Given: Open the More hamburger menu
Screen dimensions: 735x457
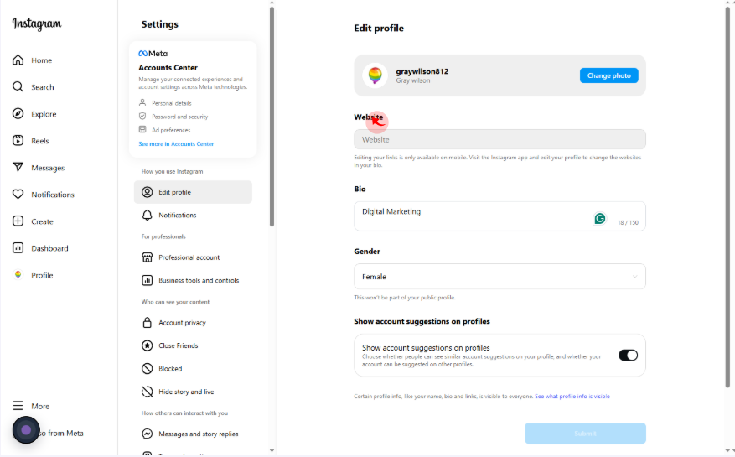Looking at the screenshot, I should pos(18,405).
